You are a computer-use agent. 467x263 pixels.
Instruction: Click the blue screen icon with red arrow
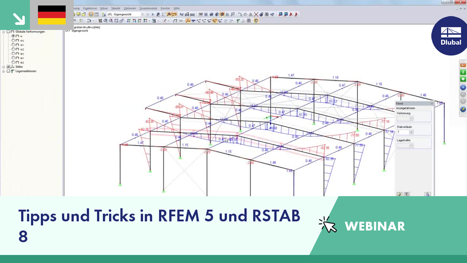coord(281,14)
